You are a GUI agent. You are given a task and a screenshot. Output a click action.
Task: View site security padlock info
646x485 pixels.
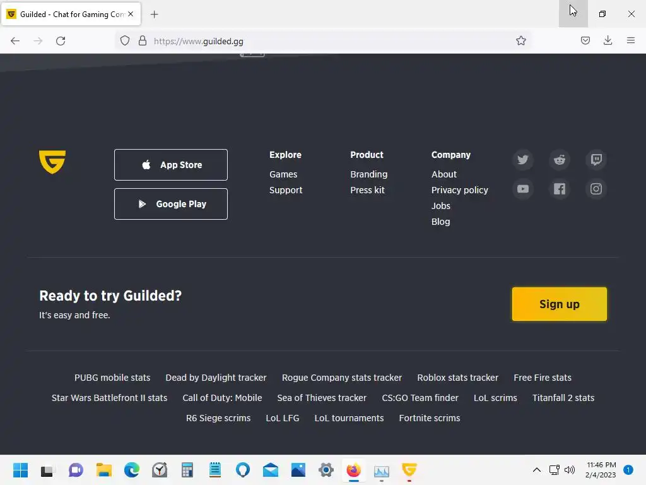(x=143, y=41)
